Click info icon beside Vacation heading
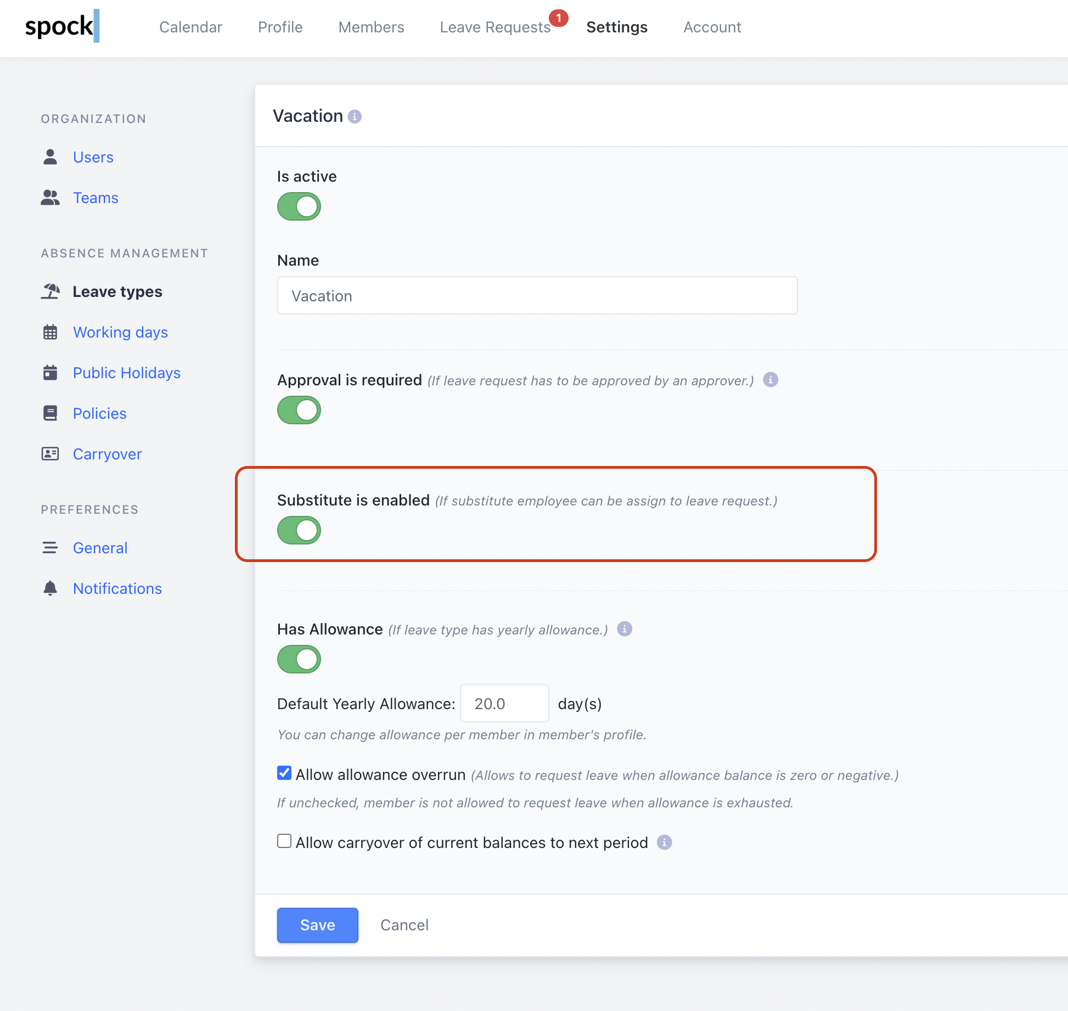Image resolution: width=1068 pixels, height=1011 pixels. click(x=355, y=117)
